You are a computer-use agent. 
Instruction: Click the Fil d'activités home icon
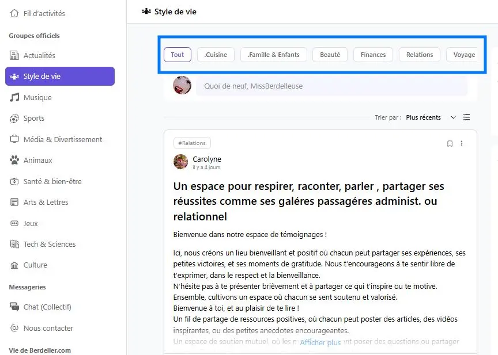pos(14,13)
